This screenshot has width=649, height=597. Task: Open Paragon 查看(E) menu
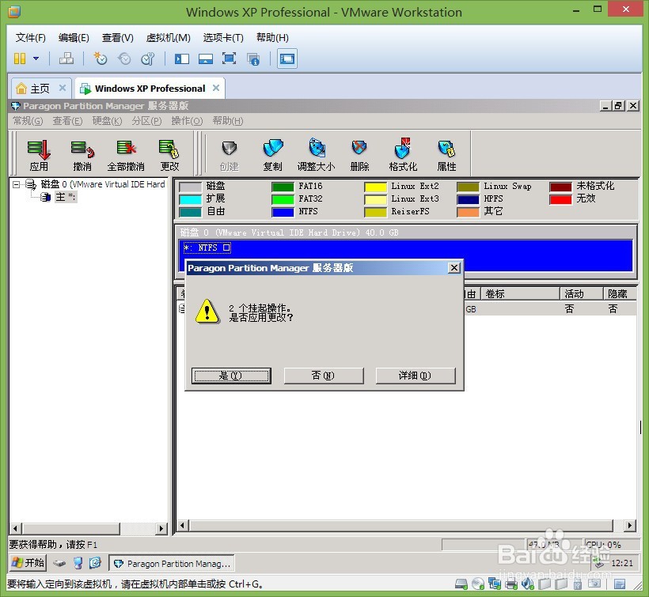pos(67,121)
